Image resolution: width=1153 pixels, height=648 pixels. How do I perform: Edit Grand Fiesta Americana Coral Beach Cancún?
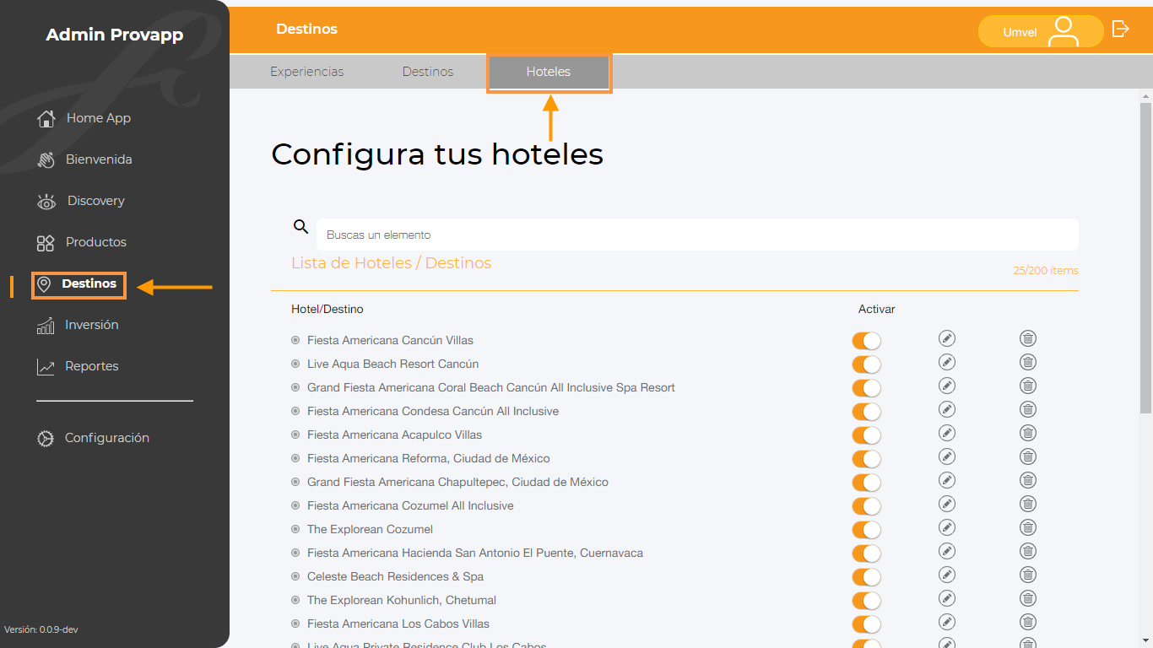click(x=947, y=386)
